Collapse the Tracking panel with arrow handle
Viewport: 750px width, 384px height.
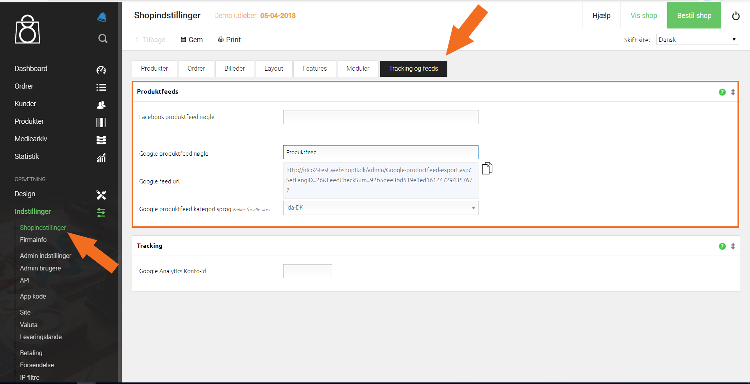733,246
